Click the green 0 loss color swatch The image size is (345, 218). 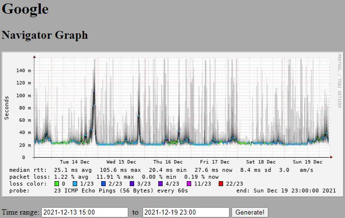tap(57, 184)
